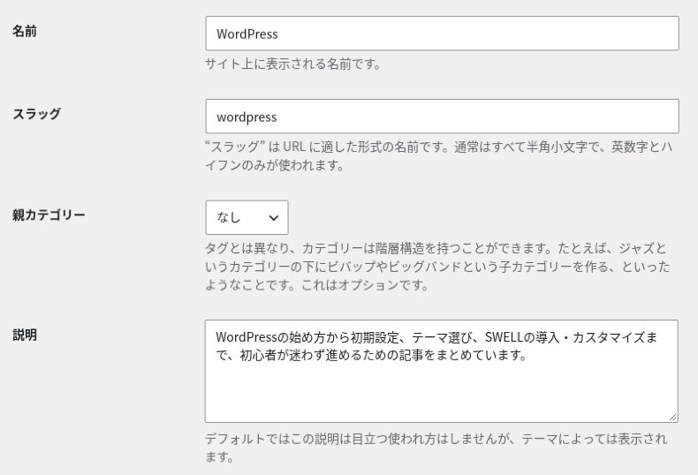698x475 pixels.
Task: Click the 説明 field label
Action: pos(25,335)
